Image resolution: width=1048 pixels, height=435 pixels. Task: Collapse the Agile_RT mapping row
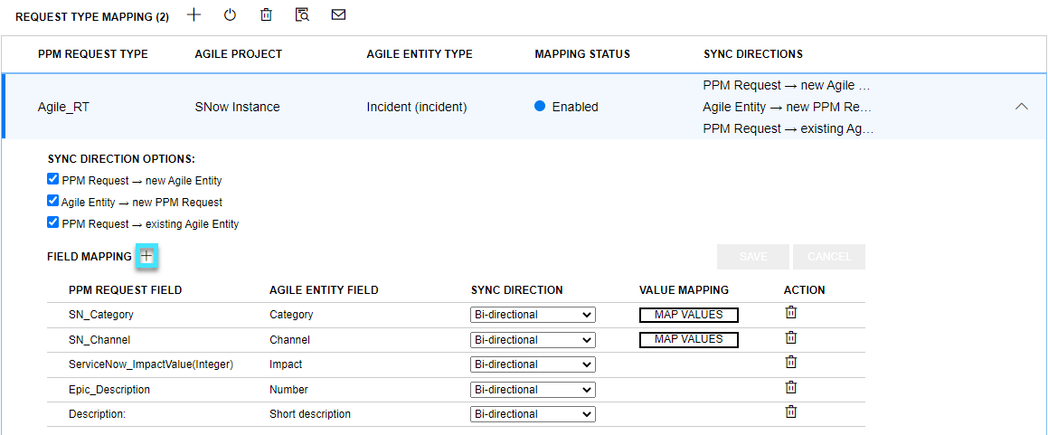pos(1022,107)
